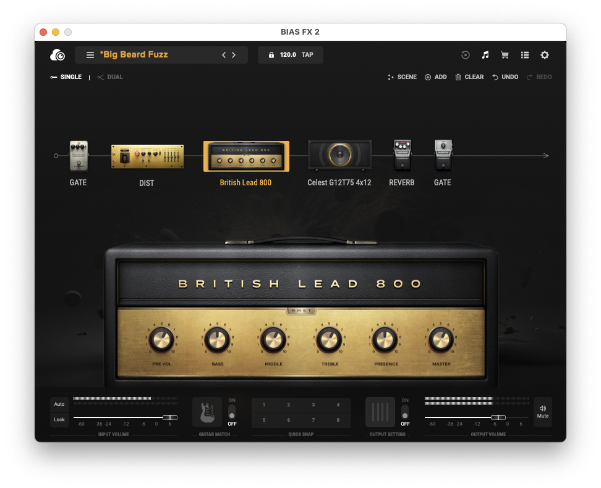601x488 pixels.
Task: Toggle the tempo lock icon
Action: 271,55
